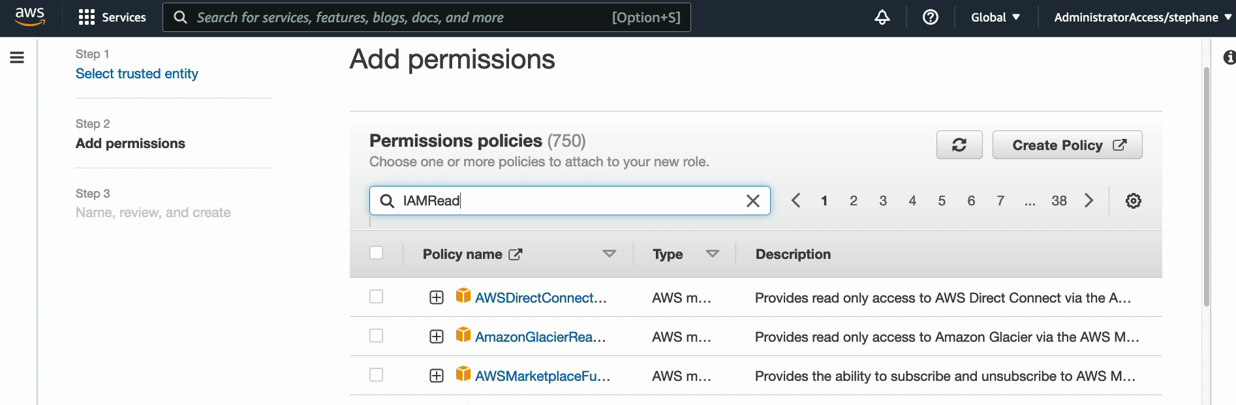
Task: Open the Global region dropdown
Action: pos(995,18)
